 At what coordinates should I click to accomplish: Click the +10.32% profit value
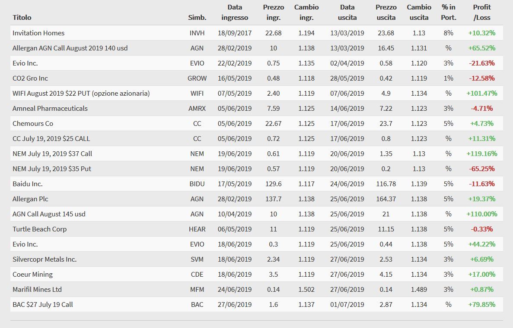pyautogui.click(x=481, y=33)
